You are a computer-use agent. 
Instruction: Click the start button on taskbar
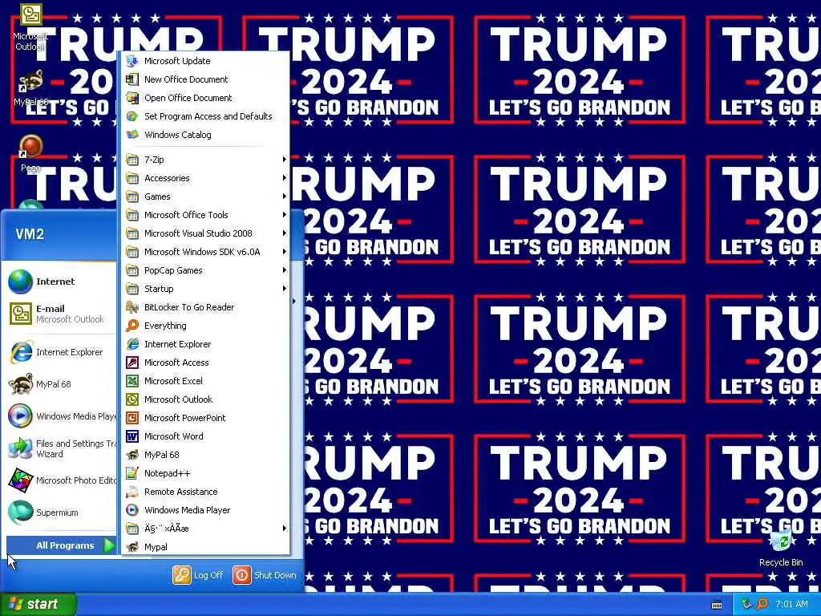click(x=38, y=604)
